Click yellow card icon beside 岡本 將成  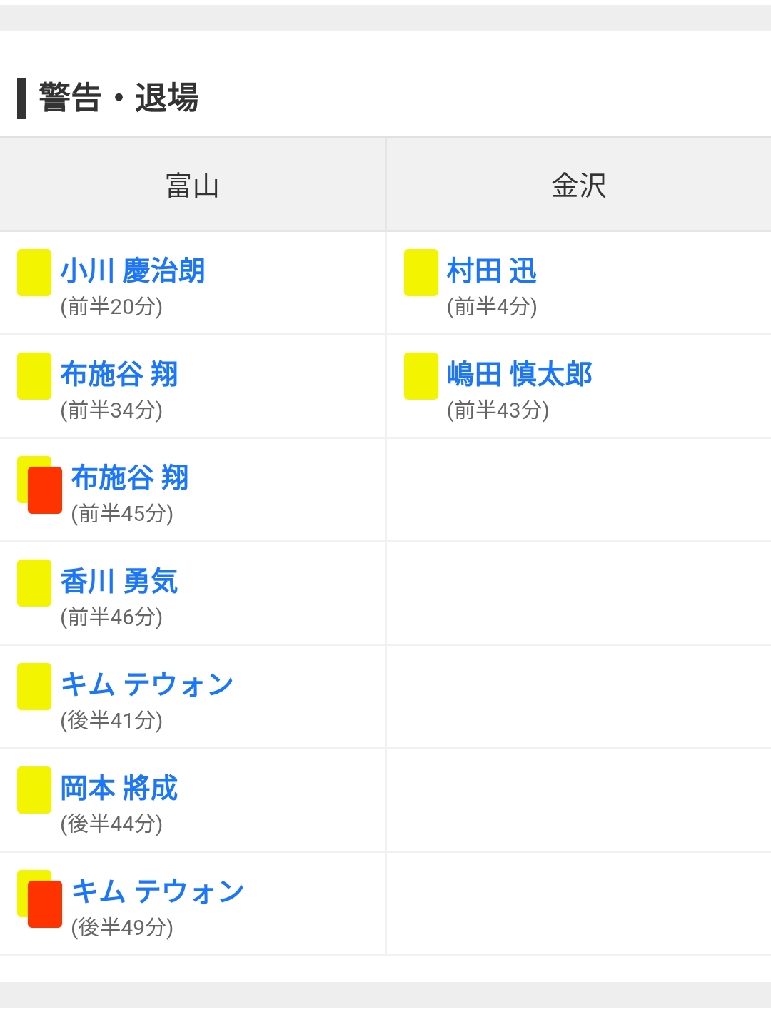pos(34,789)
